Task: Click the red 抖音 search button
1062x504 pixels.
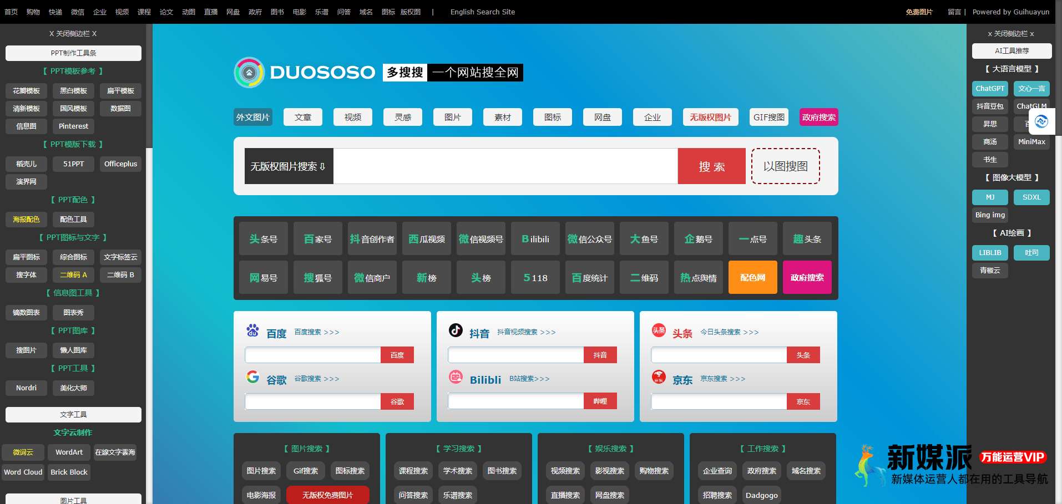Action: [600, 355]
